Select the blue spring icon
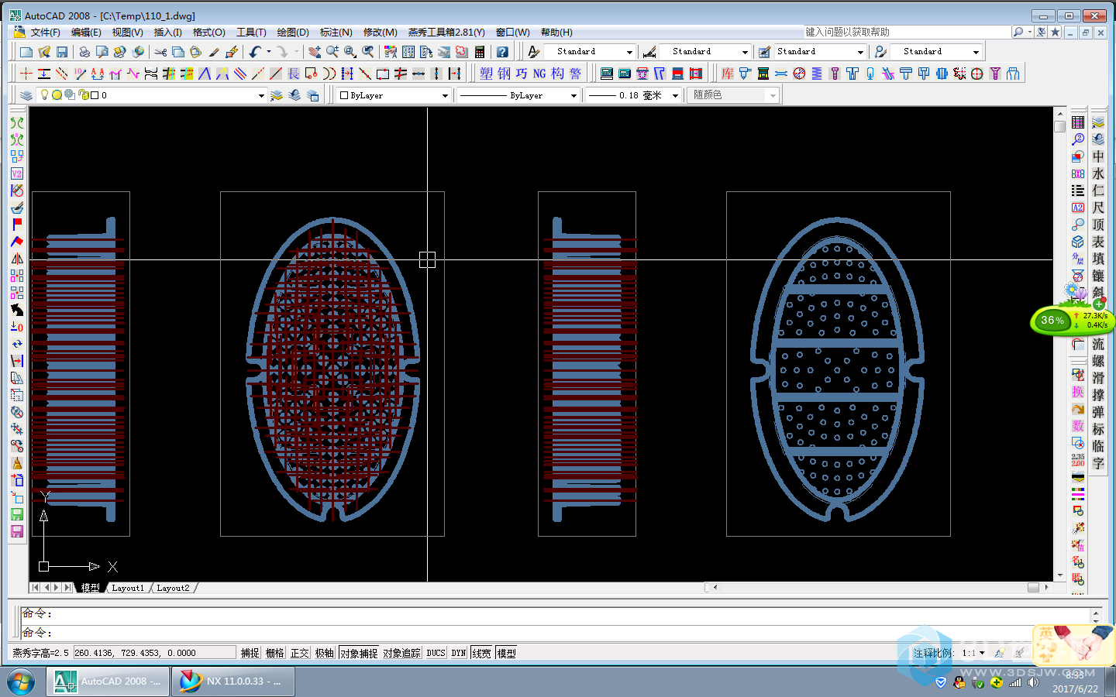Screen dimensions: 1116x697 pyautogui.click(x=817, y=74)
